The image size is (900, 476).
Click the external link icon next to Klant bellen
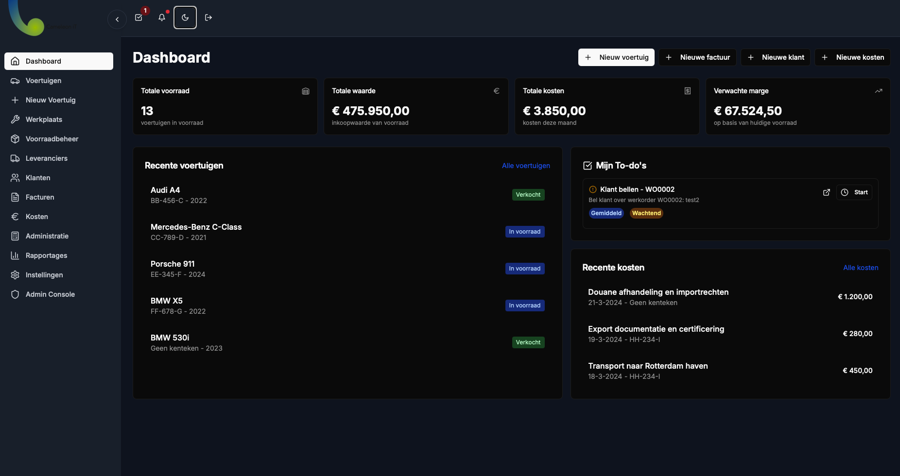point(827,192)
